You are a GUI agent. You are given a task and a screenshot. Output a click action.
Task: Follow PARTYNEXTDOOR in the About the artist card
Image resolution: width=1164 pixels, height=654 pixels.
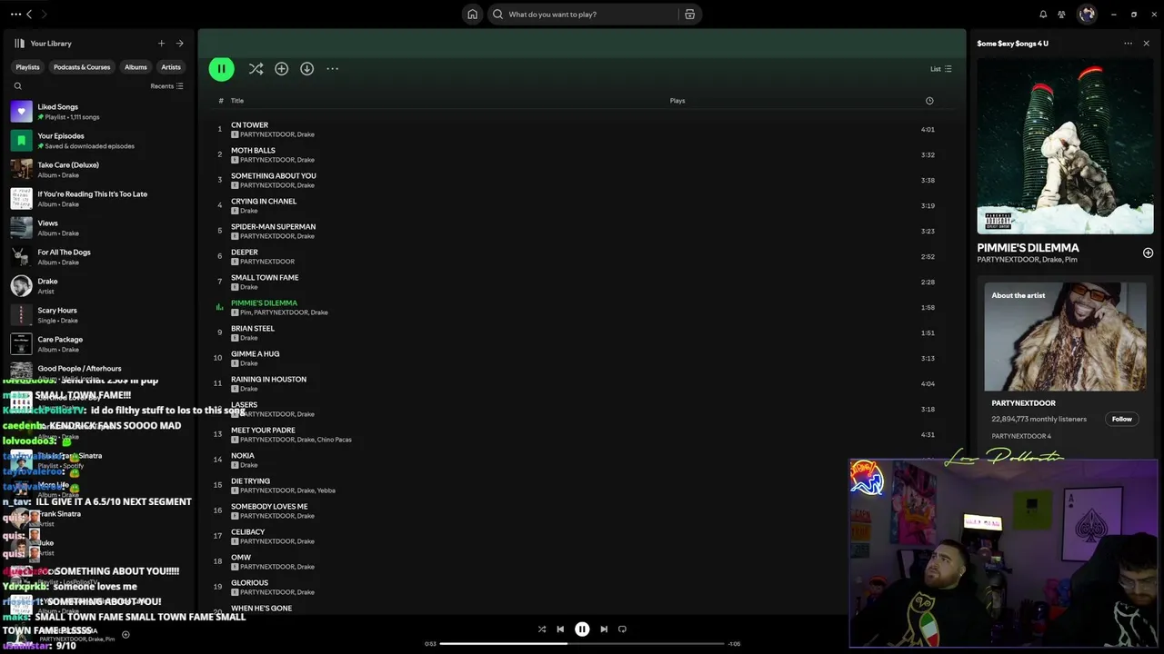click(x=1121, y=419)
